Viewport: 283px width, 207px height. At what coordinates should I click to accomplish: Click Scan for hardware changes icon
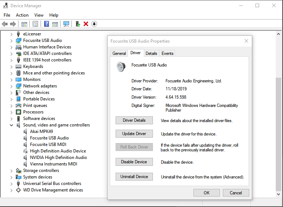point(66,24)
